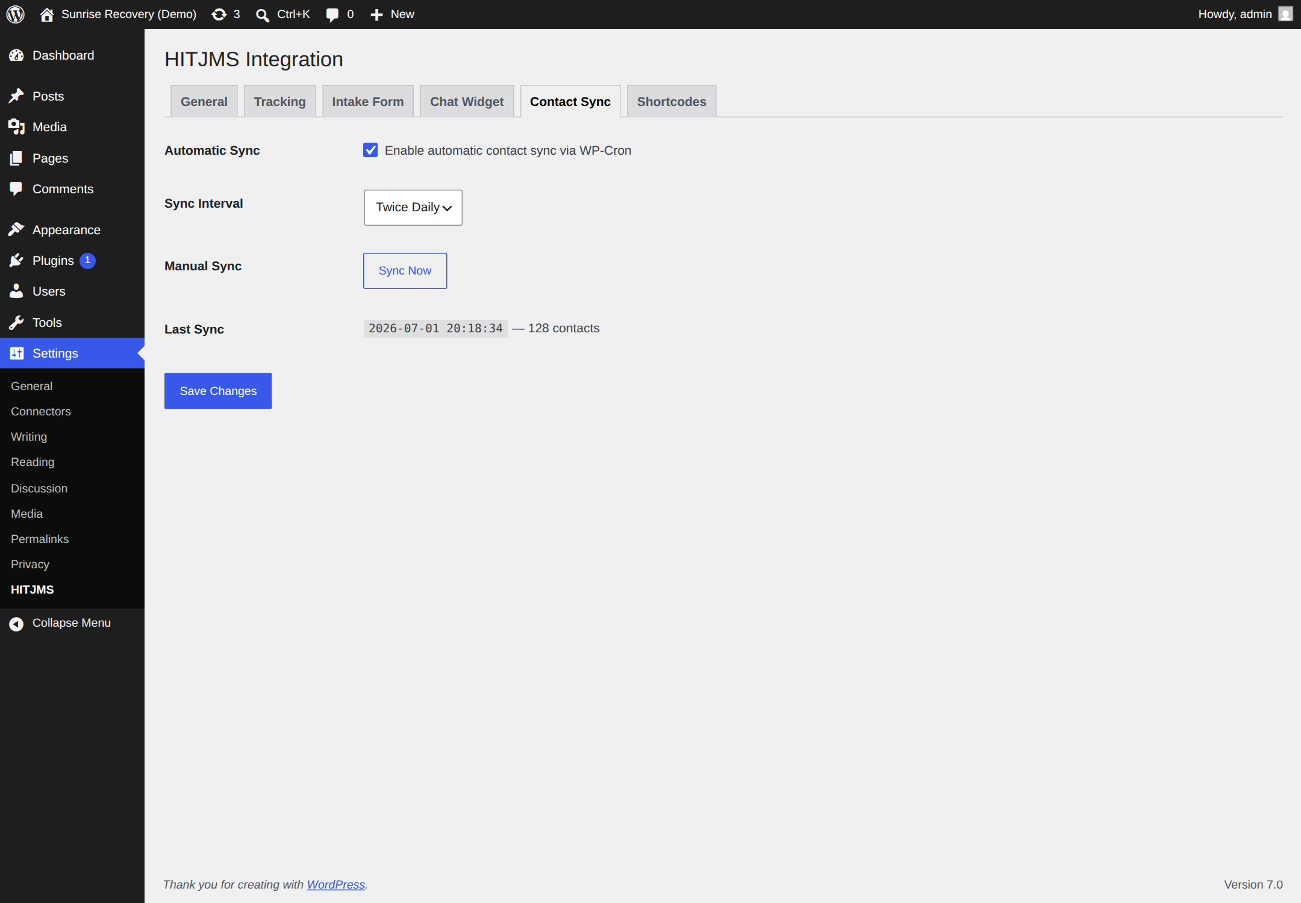Click the Tools wrench icon

pyautogui.click(x=16, y=323)
